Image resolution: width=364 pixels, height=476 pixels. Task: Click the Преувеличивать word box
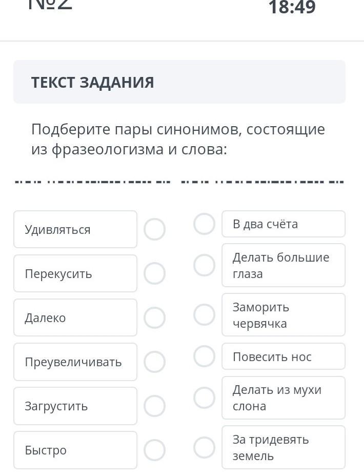[75, 362]
